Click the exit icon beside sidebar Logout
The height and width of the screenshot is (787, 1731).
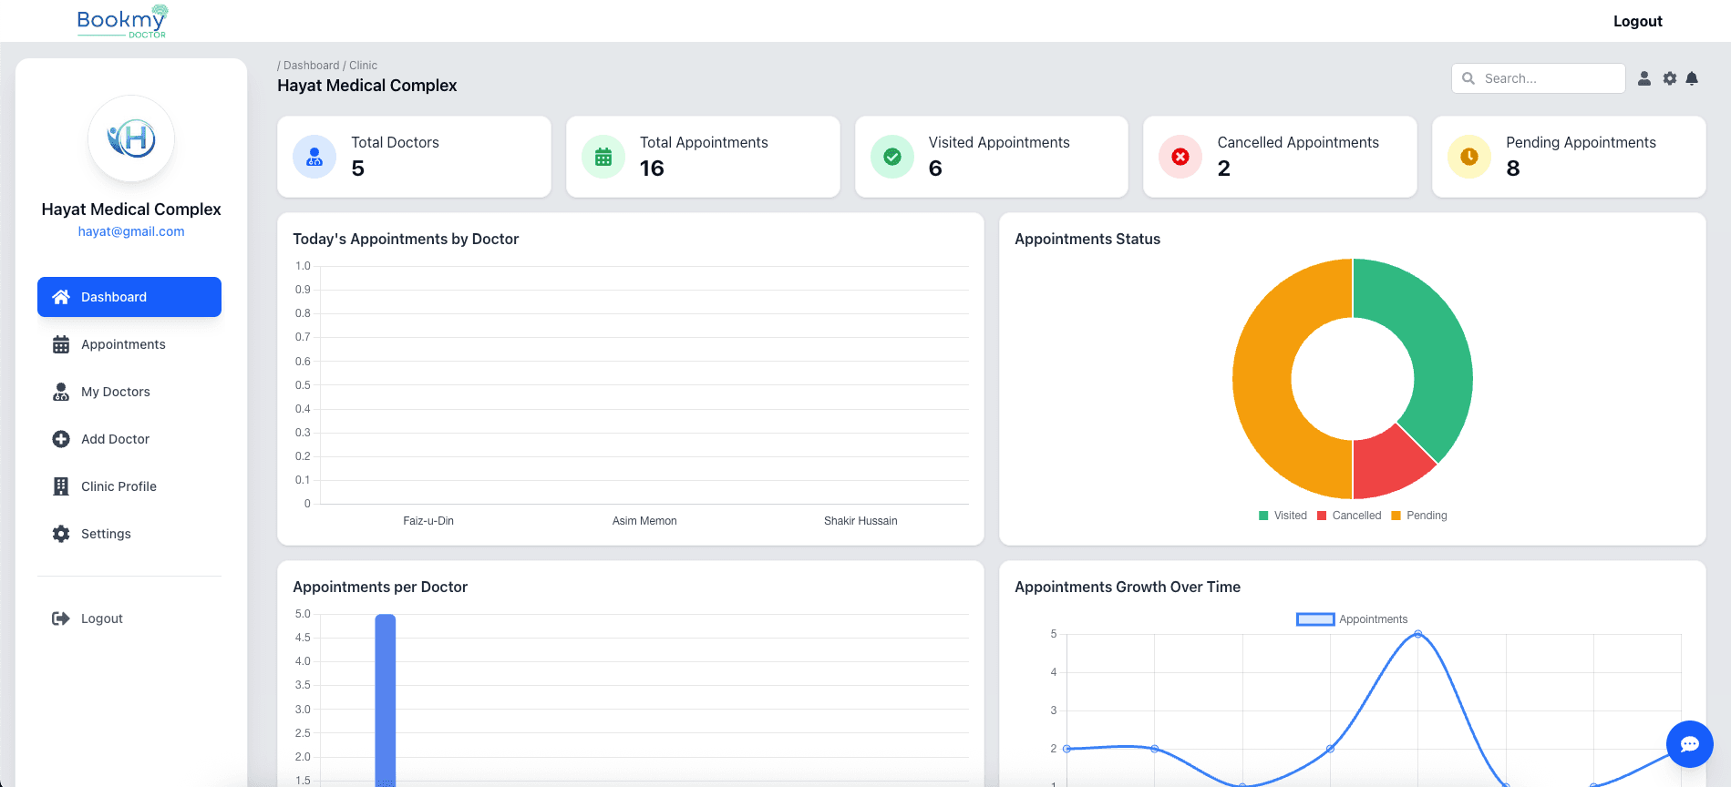point(61,618)
